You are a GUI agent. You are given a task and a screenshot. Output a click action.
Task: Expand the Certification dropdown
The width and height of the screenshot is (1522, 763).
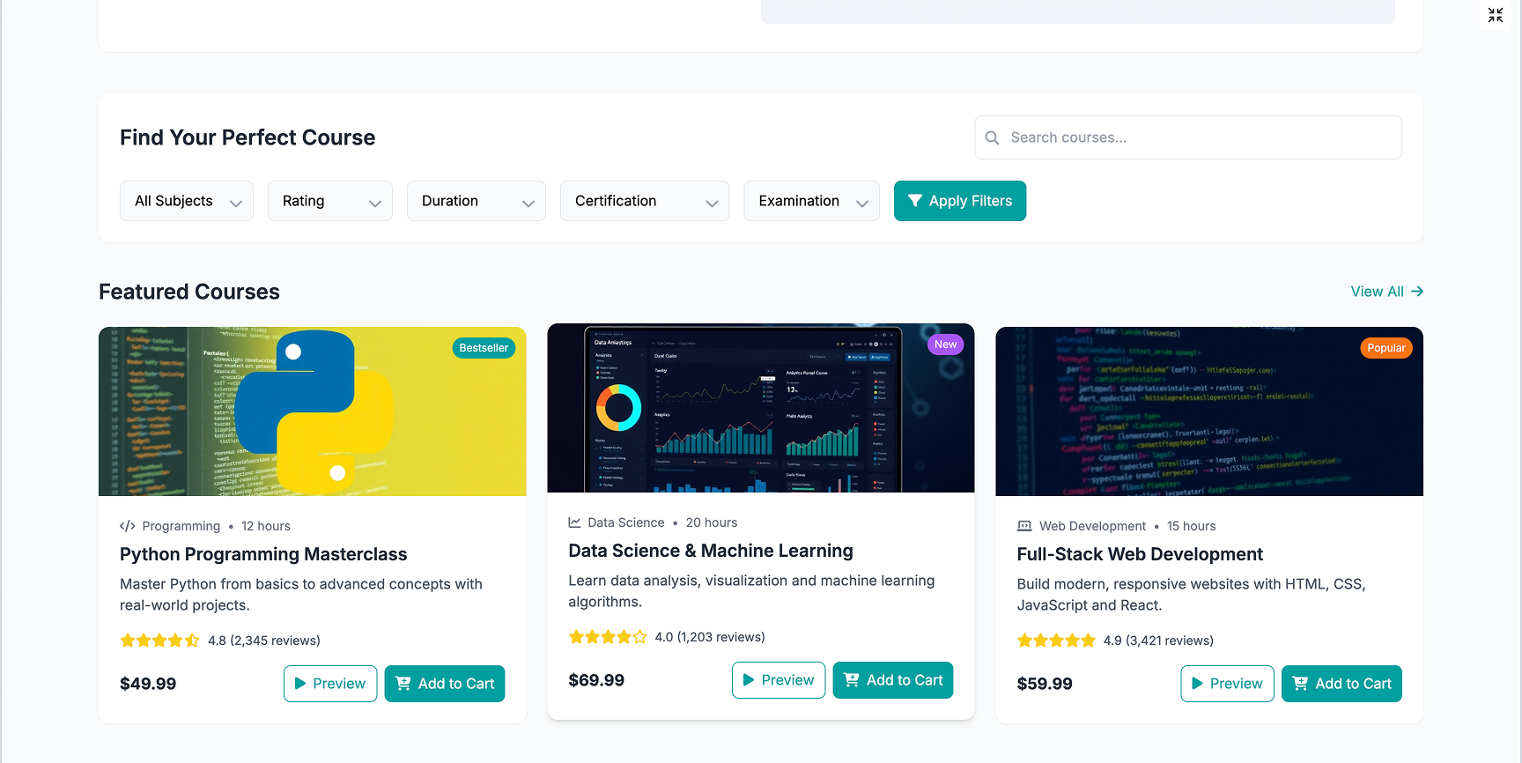[x=645, y=201]
